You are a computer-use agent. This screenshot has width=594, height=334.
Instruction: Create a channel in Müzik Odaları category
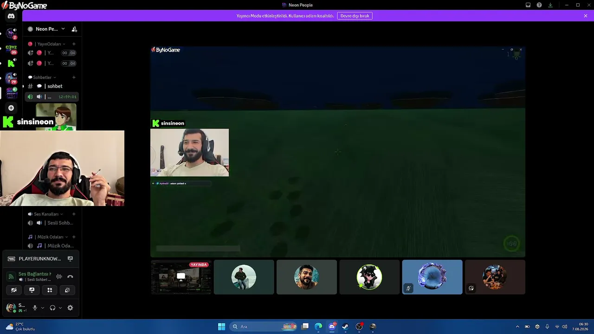(74, 237)
